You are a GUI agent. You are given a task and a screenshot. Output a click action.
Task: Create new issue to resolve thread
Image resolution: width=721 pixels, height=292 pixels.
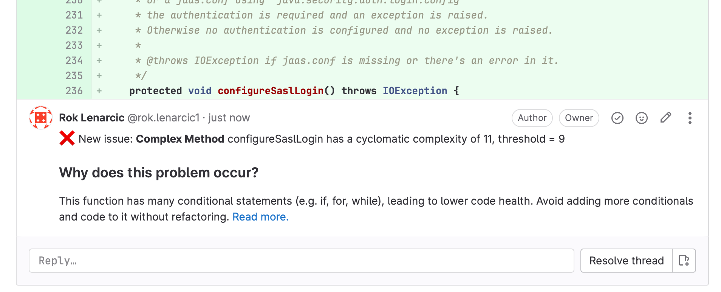click(x=684, y=261)
